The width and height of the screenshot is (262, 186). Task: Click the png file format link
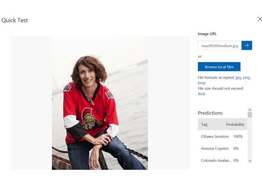247,78
